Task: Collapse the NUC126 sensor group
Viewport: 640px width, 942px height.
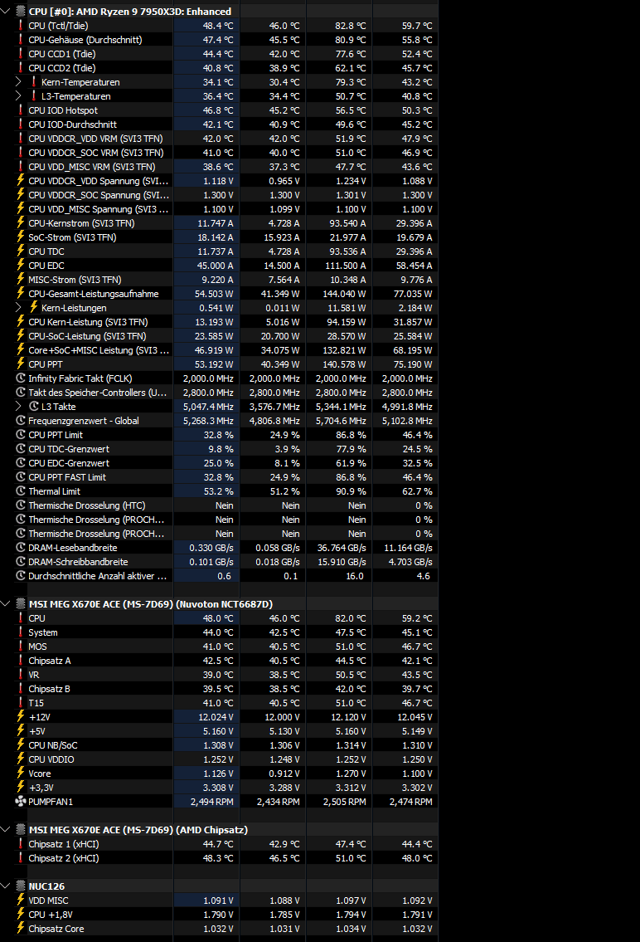Action: point(6,886)
